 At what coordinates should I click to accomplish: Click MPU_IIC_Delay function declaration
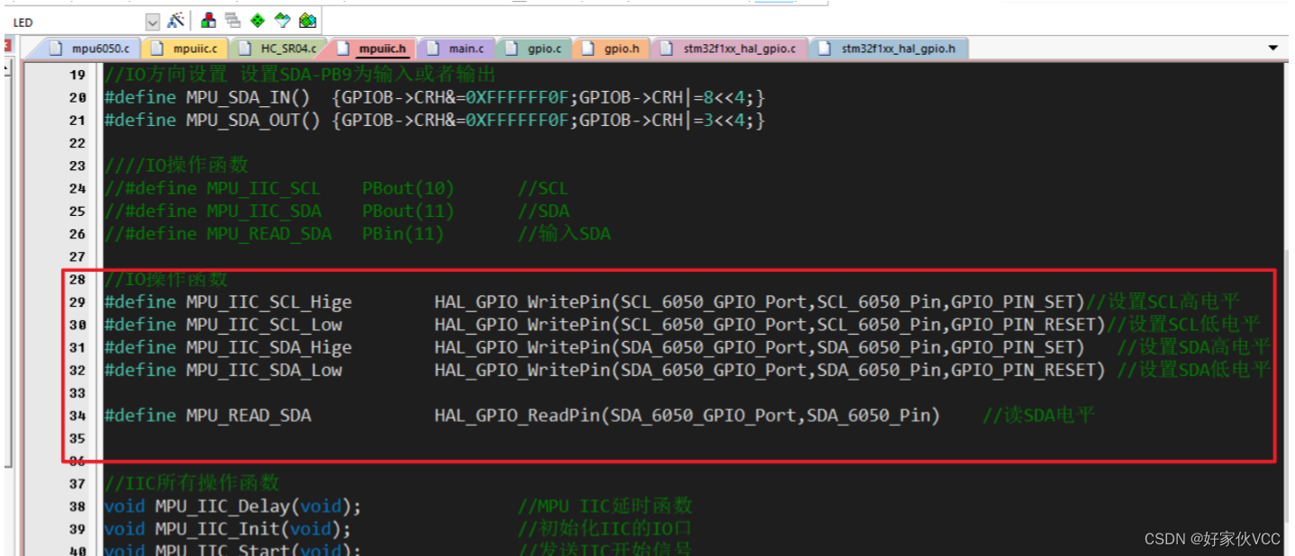[x=232, y=507]
